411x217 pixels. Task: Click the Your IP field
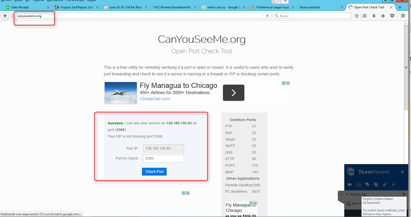(x=163, y=148)
